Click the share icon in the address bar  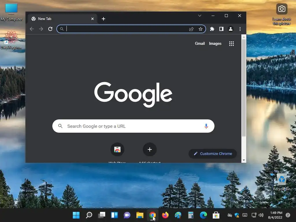(x=191, y=29)
